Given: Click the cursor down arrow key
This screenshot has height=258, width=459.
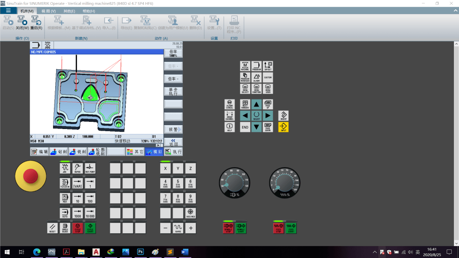Looking at the screenshot, I should (x=256, y=127).
